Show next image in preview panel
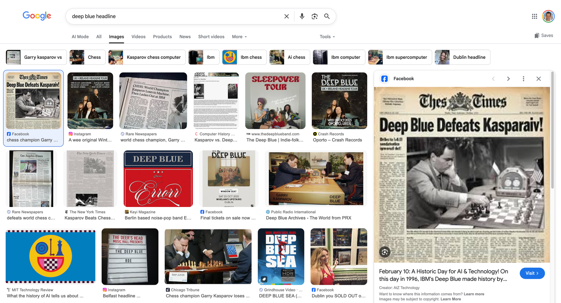The width and height of the screenshot is (561, 303). tap(508, 79)
